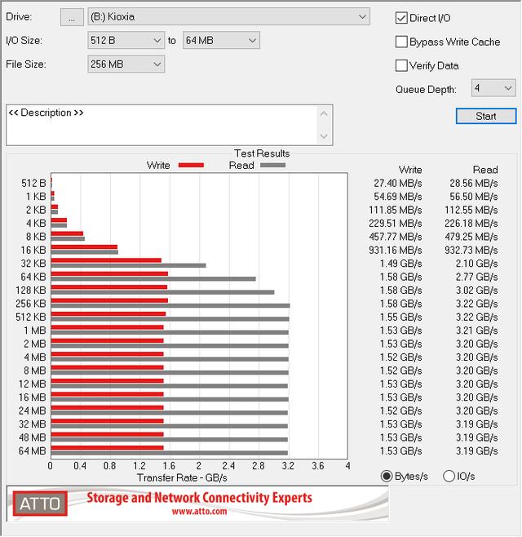Click the 48 MB row label
Screen dimensions: 522x537
32,437
